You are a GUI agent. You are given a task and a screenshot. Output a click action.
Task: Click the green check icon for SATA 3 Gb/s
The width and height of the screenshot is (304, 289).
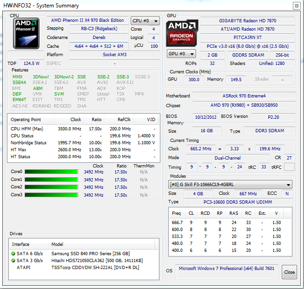point(13,260)
